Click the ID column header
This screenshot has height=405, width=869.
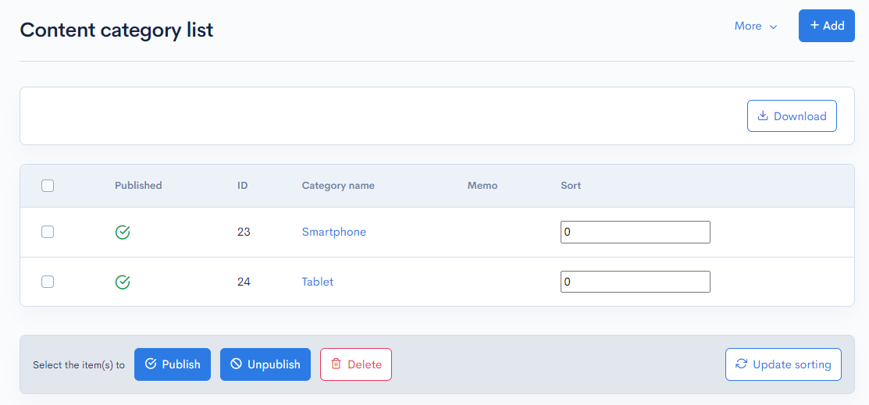coord(242,186)
